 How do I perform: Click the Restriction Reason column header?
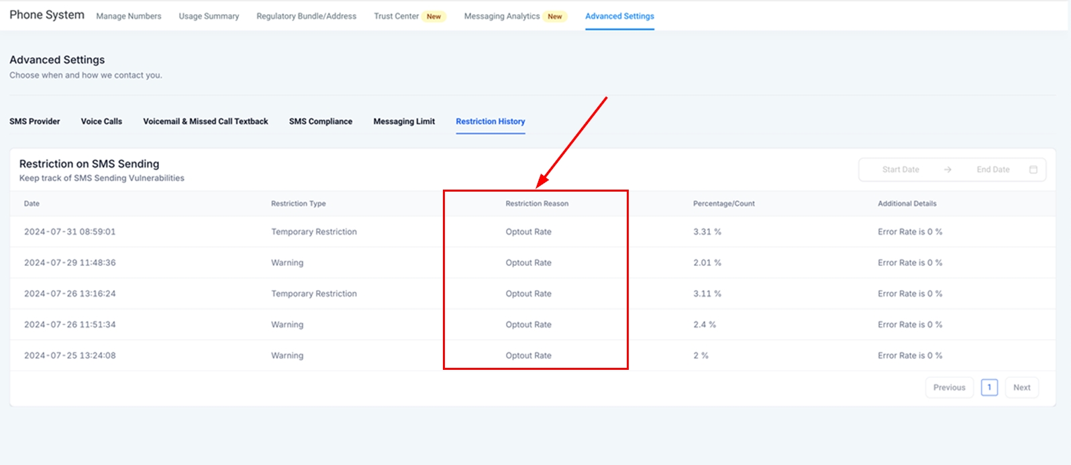[537, 204]
